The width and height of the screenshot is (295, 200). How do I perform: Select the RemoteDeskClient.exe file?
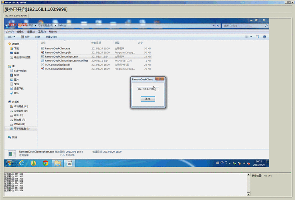57,48
